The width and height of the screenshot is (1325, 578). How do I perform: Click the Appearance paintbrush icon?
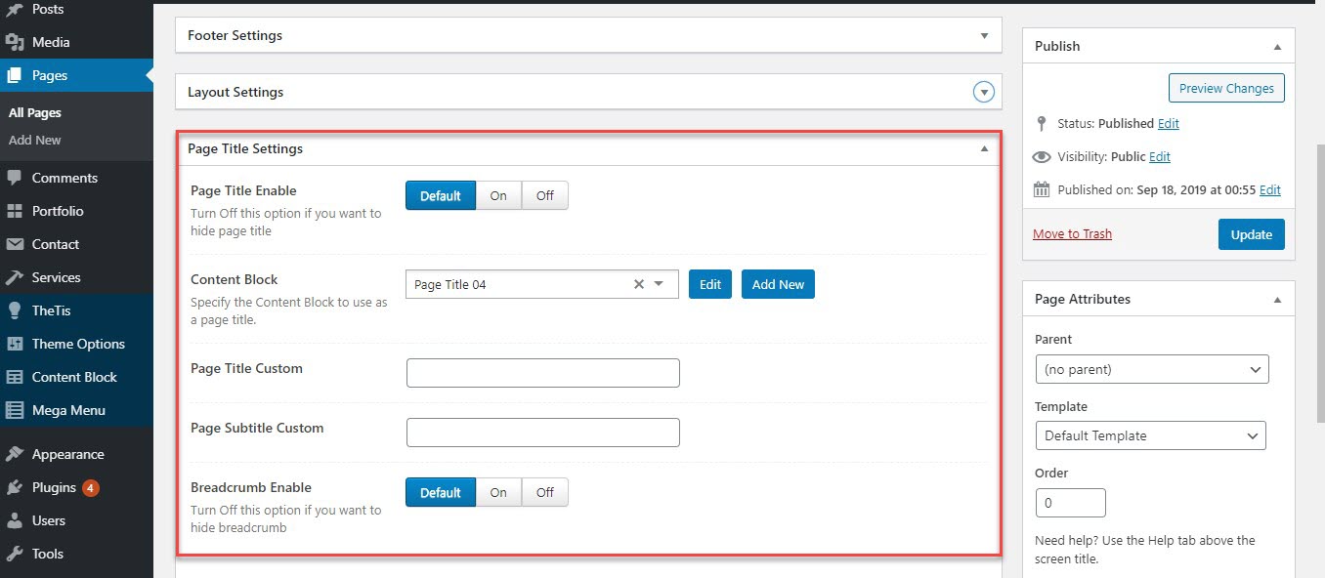pyautogui.click(x=15, y=454)
